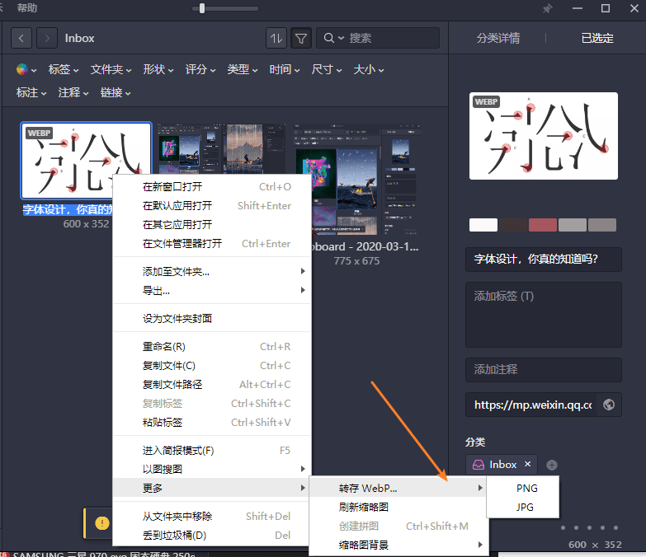The image size is (646, 557).
Task: Open the color filter dropdown
Action: [26, 69]
